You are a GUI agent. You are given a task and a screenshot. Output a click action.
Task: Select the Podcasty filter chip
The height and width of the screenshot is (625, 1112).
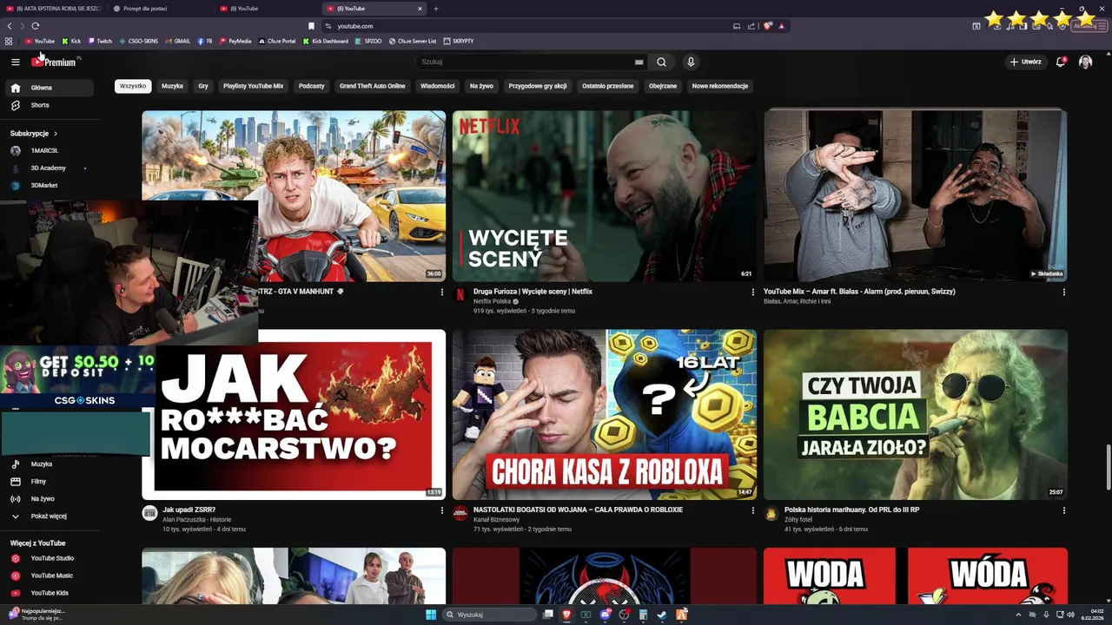pos(311,86)
